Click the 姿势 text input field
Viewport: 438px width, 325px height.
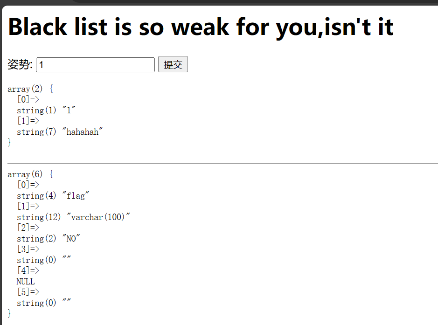[95, 65]
